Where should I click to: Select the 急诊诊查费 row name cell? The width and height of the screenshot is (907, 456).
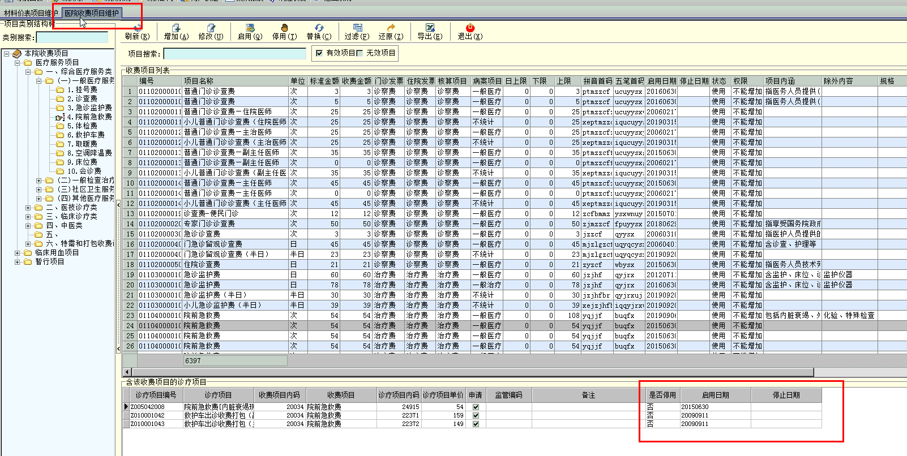tap(236, 234)
